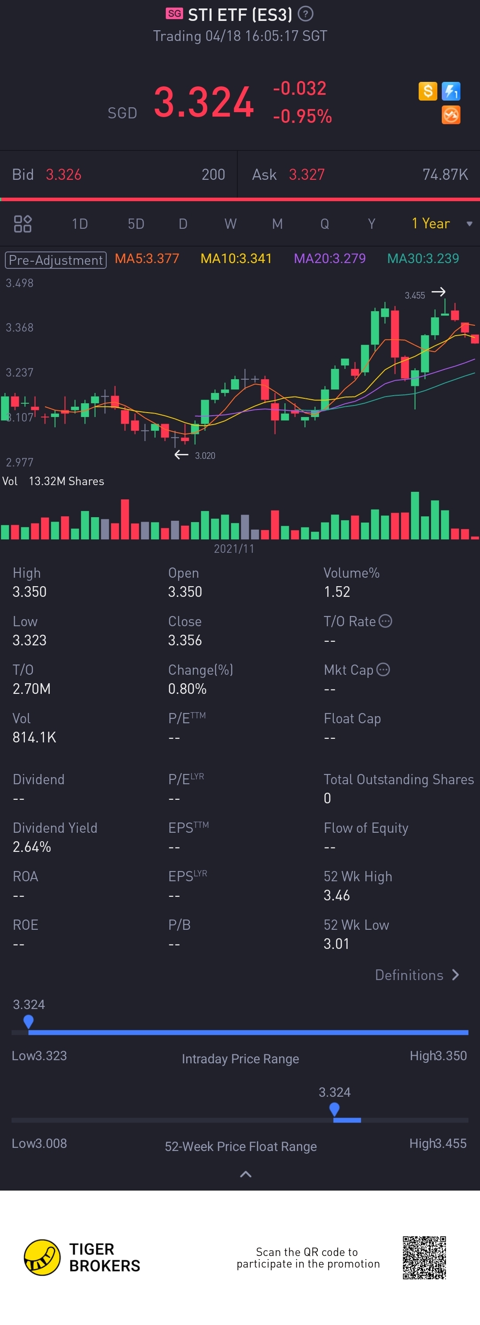The width and height of the screenshot is (480, 1325).
Task: Select the 1D chart tab
Action: click(80, 224)
